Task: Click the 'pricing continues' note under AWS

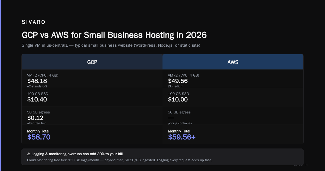Action: (x=180, y=123)
